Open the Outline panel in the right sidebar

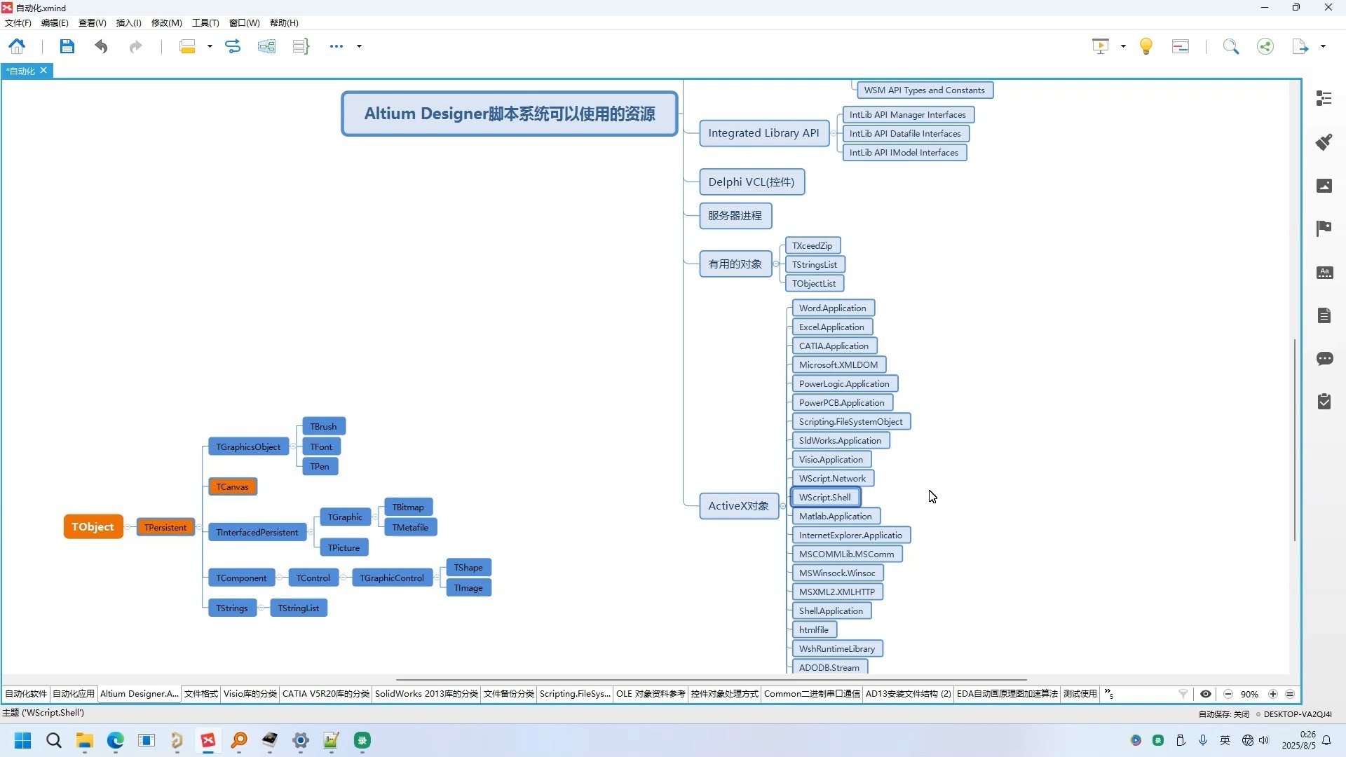coord(1324,99)
